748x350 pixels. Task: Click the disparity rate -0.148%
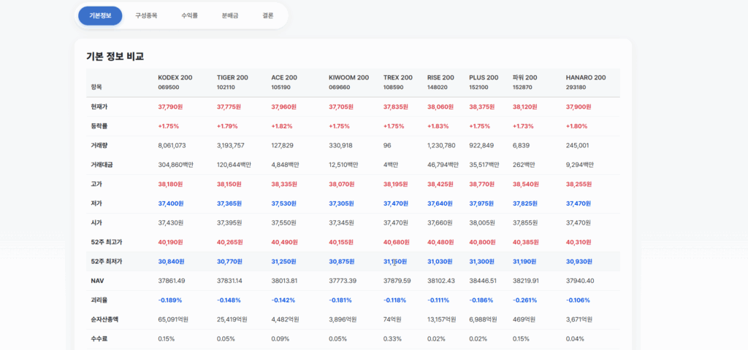pyautogui.click(x=229, y=300)
